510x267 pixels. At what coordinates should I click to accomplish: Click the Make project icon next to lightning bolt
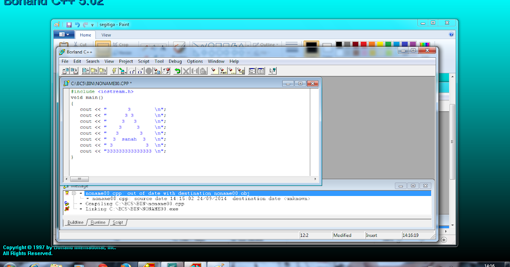[123, 71]
